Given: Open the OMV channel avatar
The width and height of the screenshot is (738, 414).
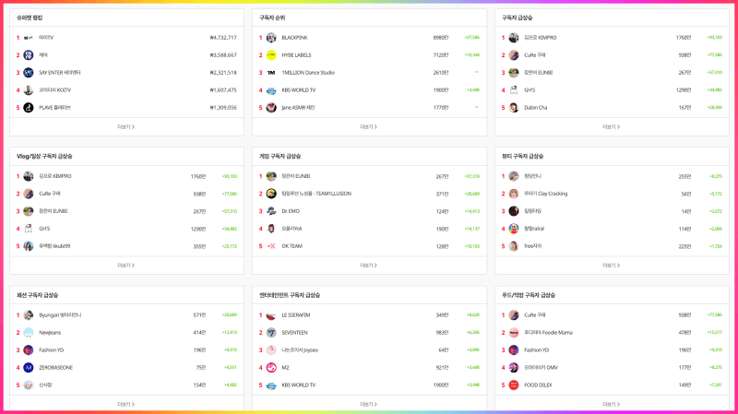Looking at the screenshot, I should tap(514, 367).
